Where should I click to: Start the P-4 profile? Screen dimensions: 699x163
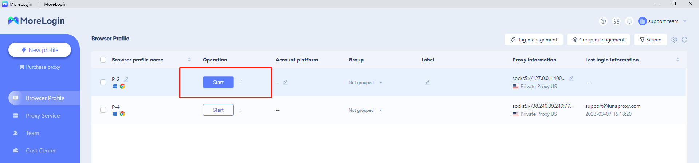pos(218,110)
